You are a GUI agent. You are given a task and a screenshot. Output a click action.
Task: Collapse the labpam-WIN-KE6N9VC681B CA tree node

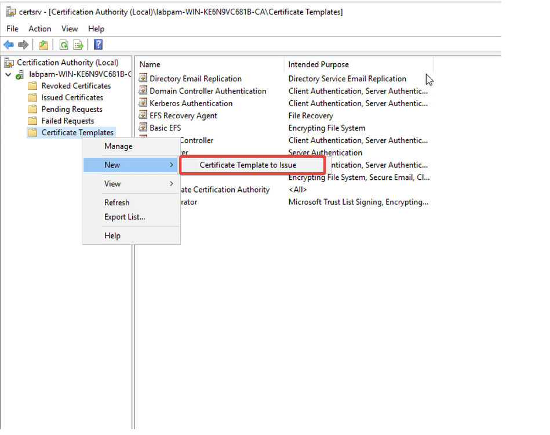click(x=8, y=74)
